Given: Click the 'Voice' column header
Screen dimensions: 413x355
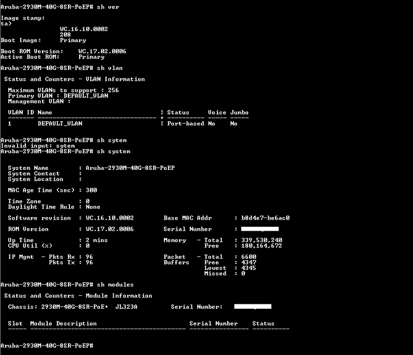Looking at the screenshot, I should (x=217, y=113).
